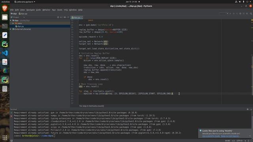
Task: Click the UTF-8 encoding selector
Action: 240,141
